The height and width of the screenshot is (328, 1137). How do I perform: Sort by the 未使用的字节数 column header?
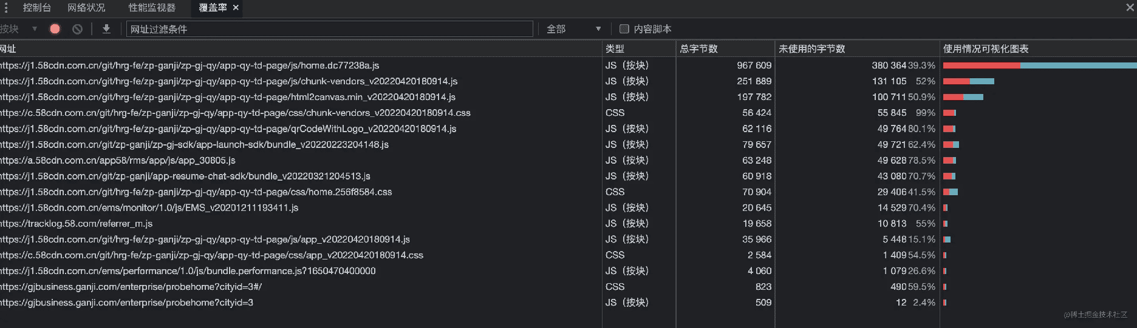811,49
